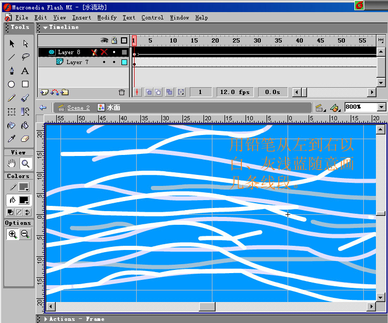This screenshot has height=323, width=388.
Task: Select the Oval tool
Action: click(12, 84)
